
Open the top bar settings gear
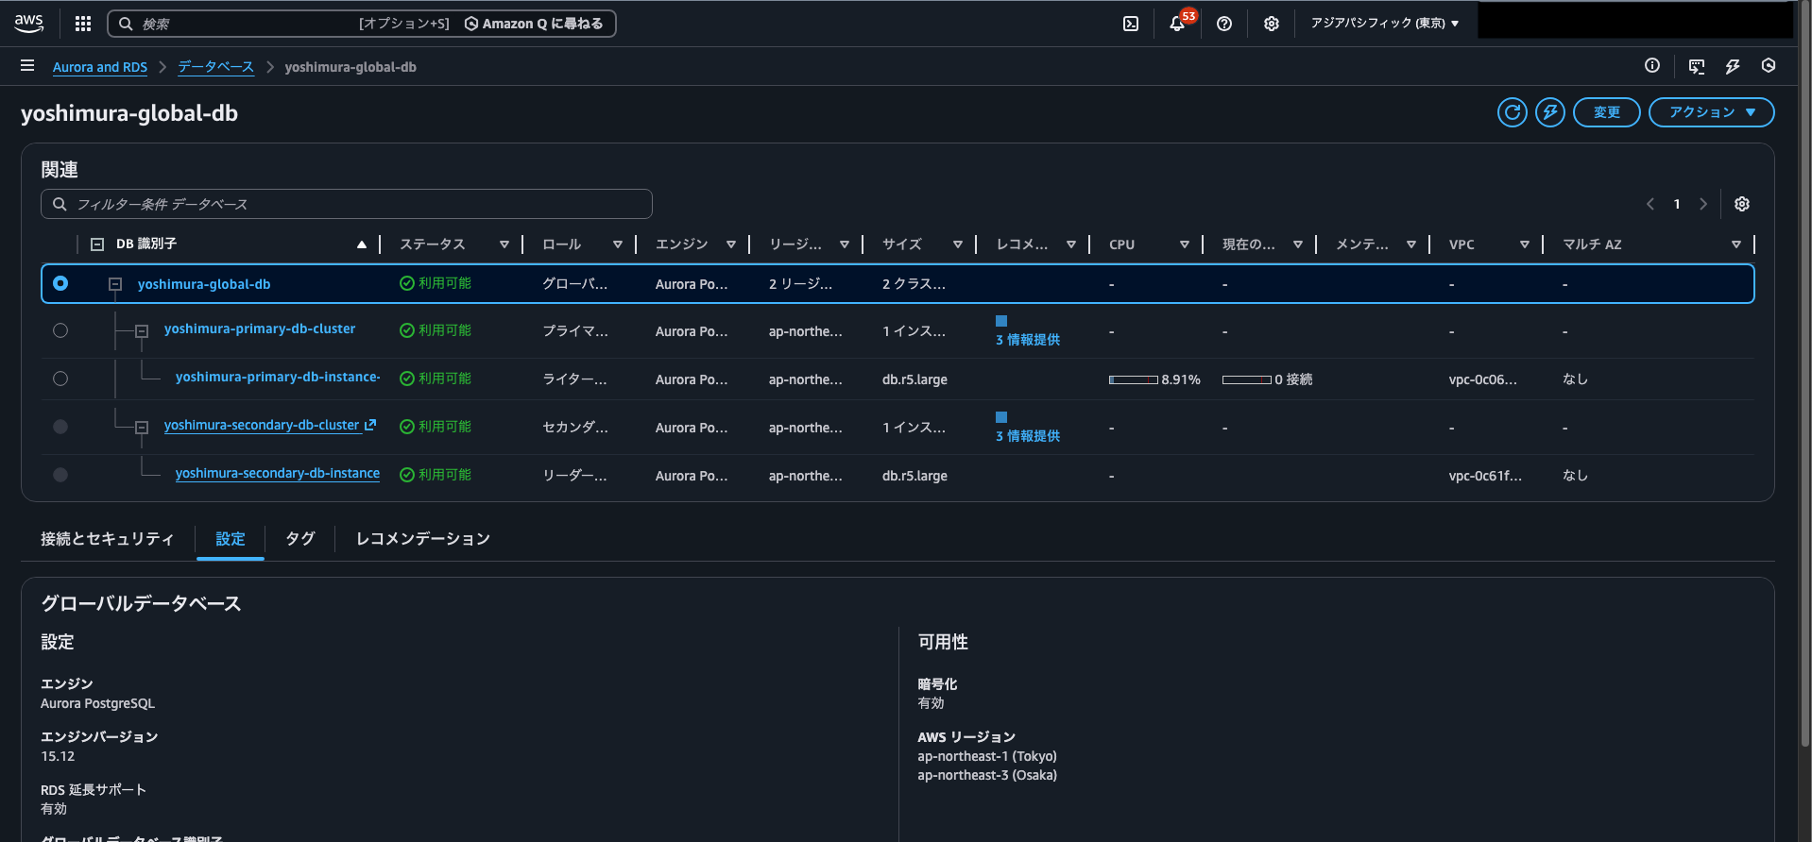click(1272, 24)
